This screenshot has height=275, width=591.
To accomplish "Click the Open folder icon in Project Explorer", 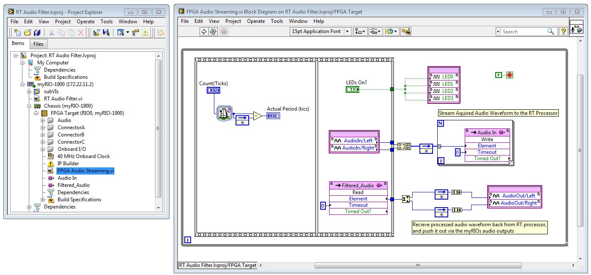I will 27,32.
